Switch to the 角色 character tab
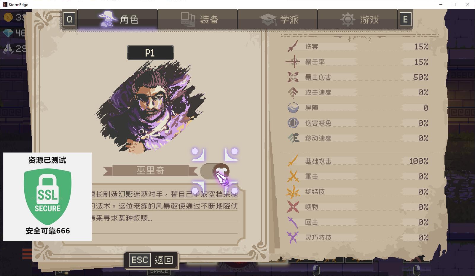 click(x=118, y=20)
